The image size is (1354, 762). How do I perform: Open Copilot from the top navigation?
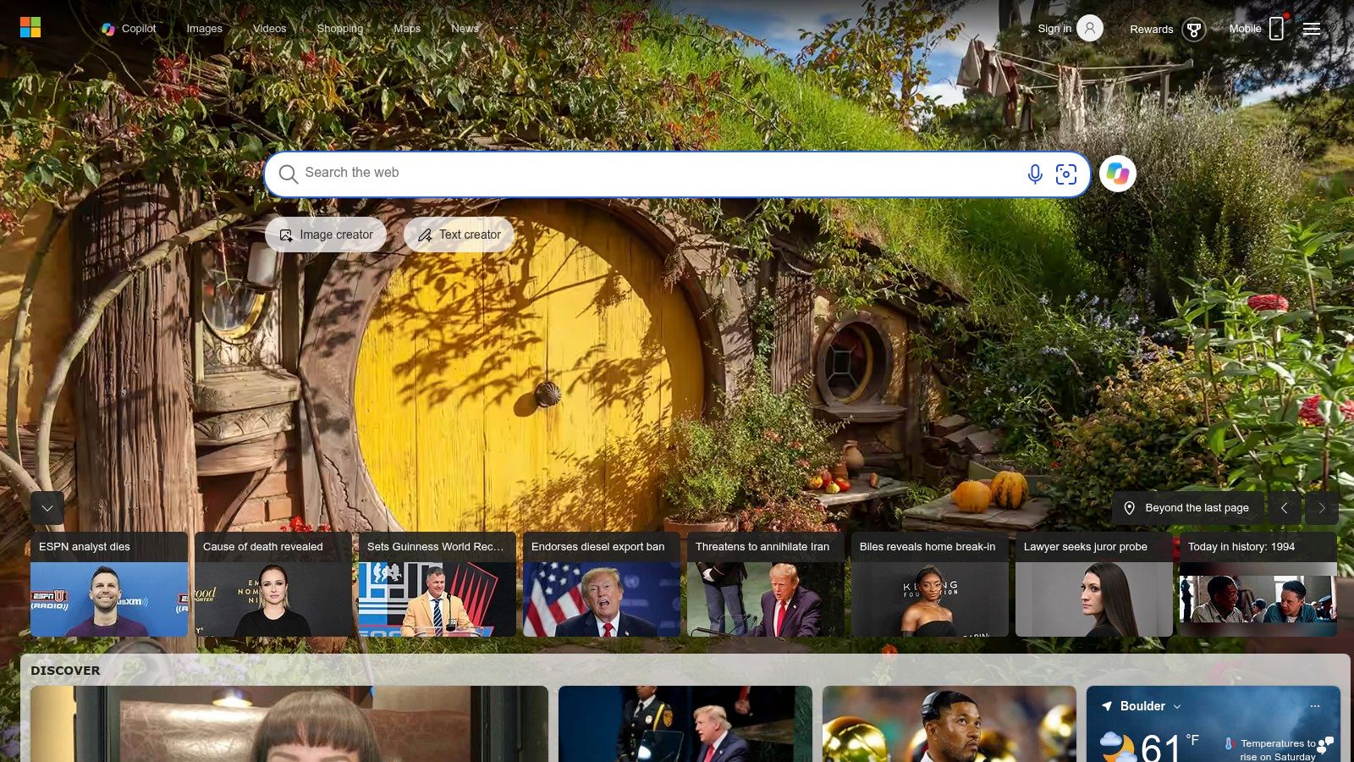click(x=129, y=29)
